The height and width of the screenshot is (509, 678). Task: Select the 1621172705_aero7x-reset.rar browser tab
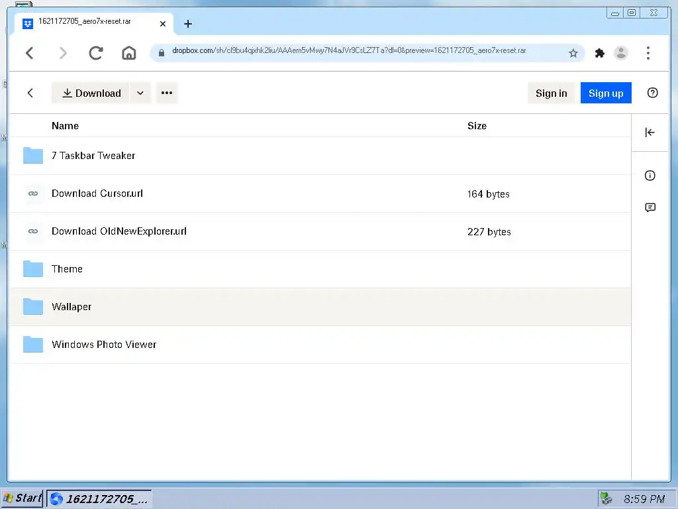(x=94, y=23)
